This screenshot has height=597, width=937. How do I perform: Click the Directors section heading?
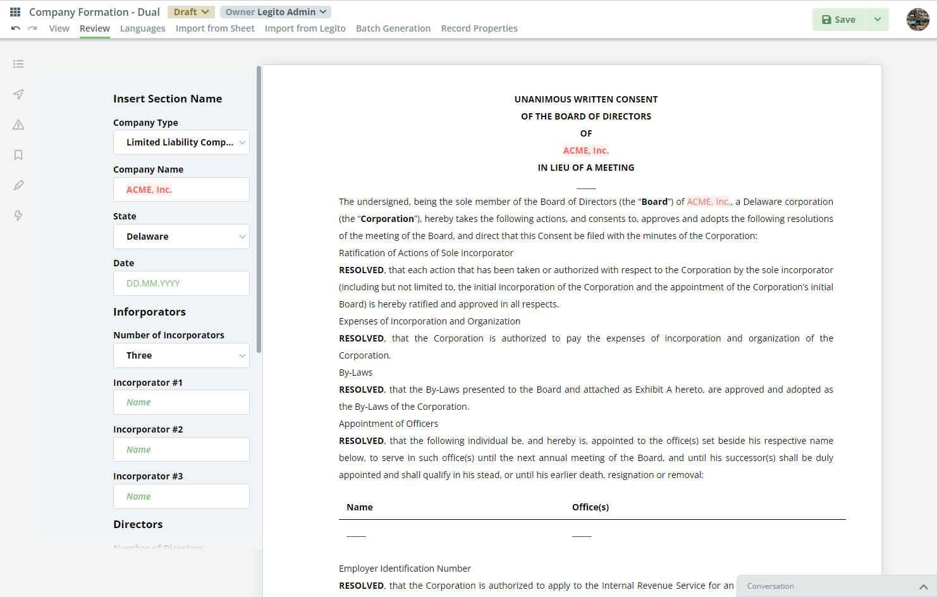tap(138, 524)
